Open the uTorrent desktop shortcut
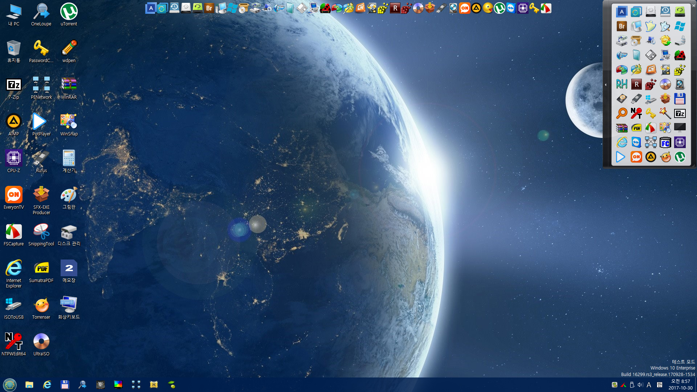The width and height of the screenshot is (697, 392). point(69,15)
